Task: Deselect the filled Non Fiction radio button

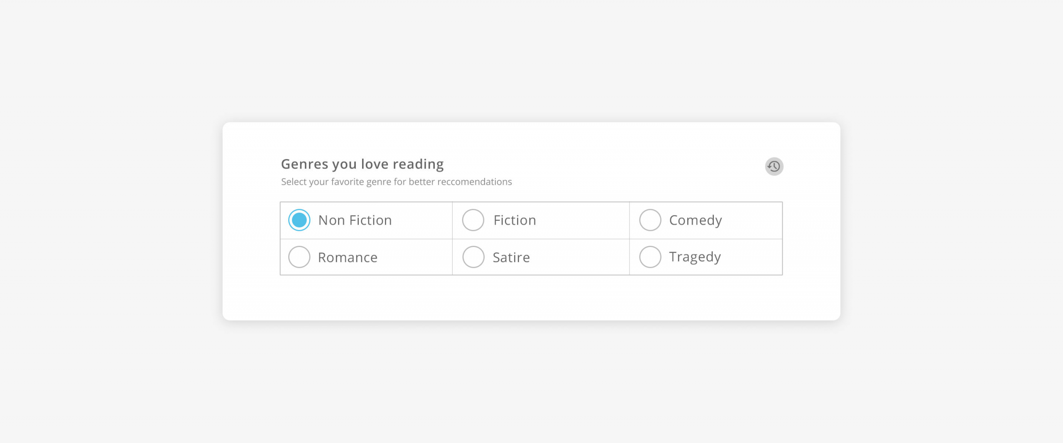Action: tap(299, 220)
